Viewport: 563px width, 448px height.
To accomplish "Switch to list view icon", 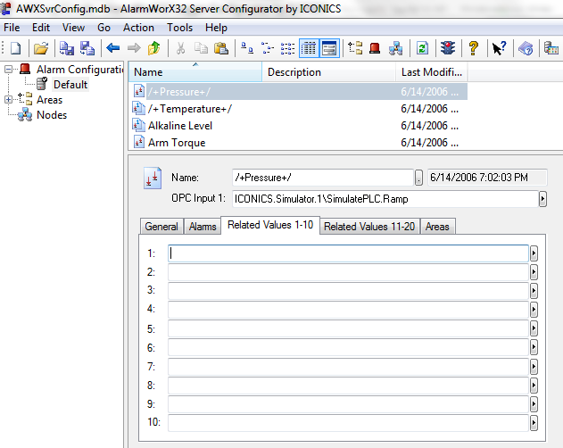I will [287, 48].
